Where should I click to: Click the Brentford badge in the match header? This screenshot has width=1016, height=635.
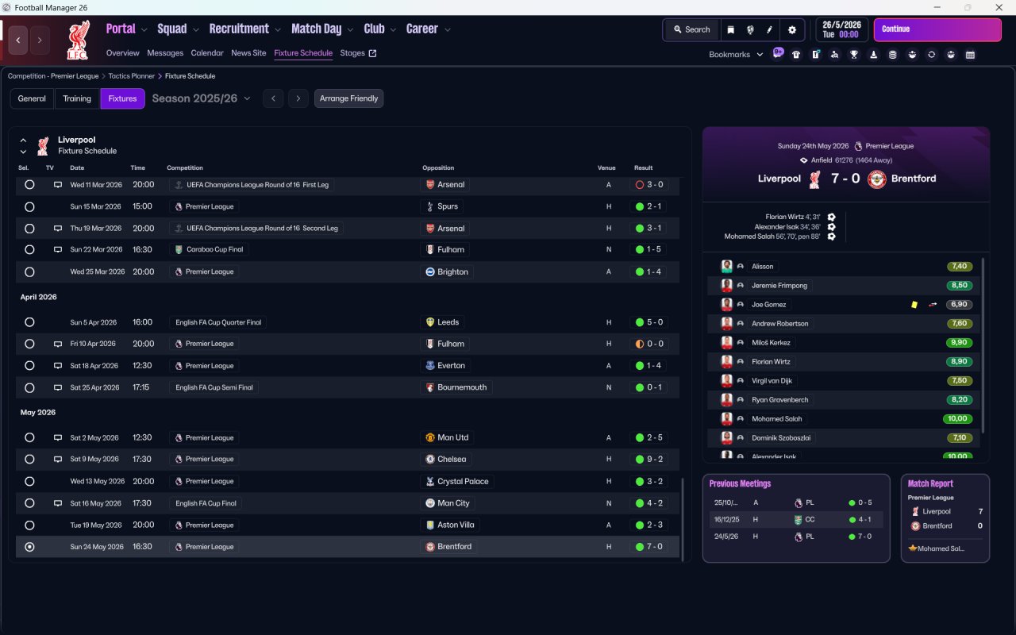click(x=876, y=179)
